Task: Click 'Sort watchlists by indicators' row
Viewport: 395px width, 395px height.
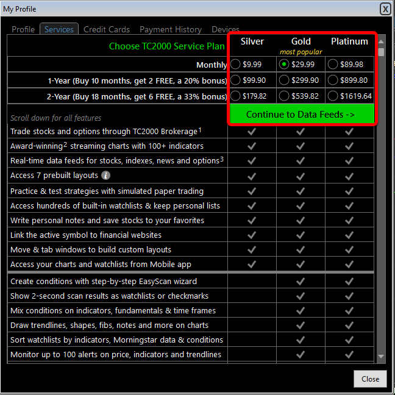Action: point(118,340)
